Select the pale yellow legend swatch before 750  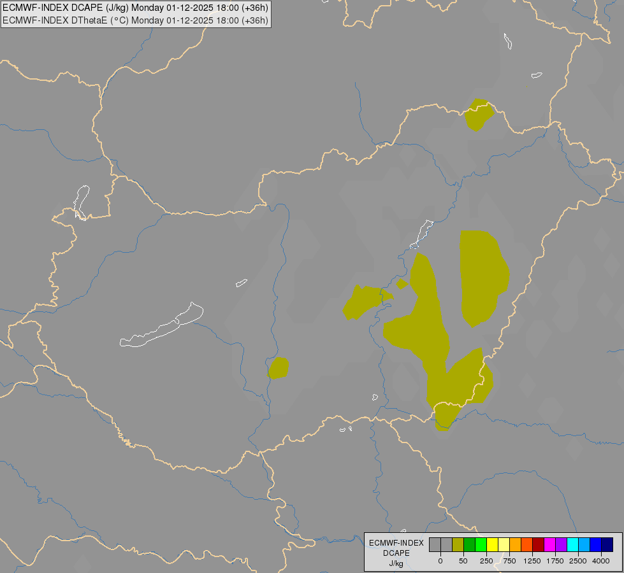(x=504, y=545)
